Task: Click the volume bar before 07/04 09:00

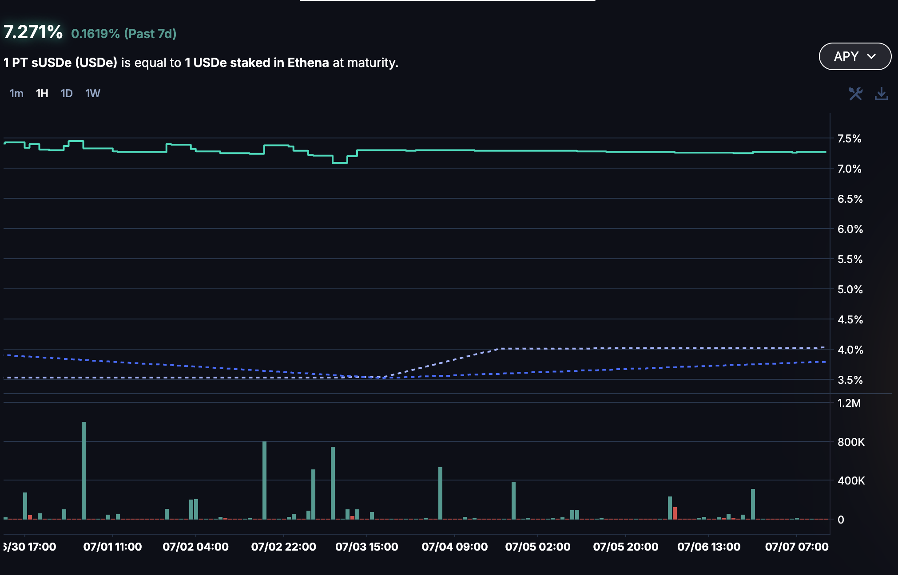Action: 440,493
